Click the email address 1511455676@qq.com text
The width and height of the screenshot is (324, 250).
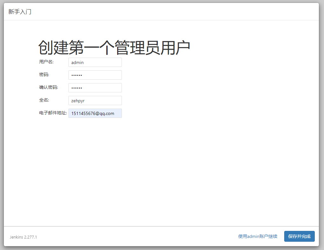[95, 113]
